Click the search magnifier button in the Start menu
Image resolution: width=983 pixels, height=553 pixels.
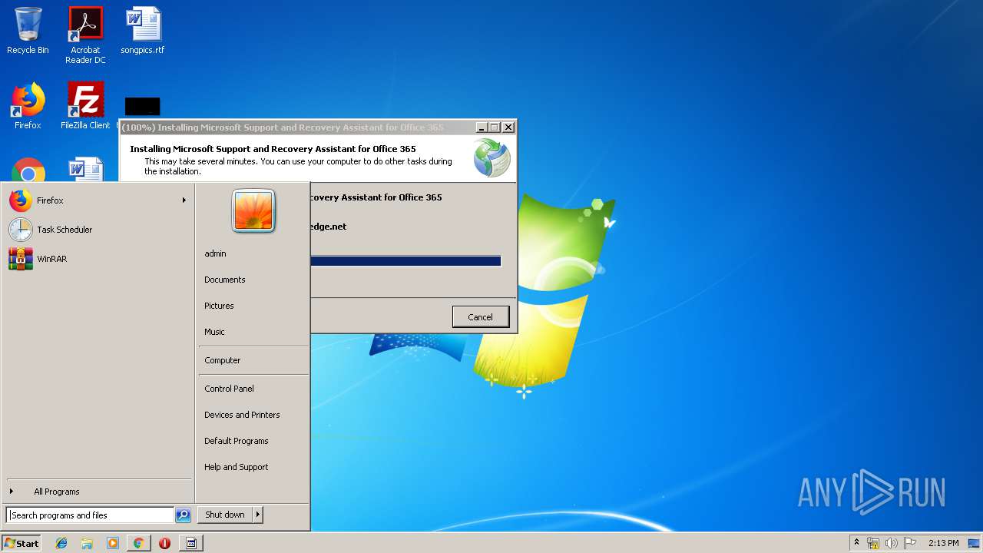(x=183, y=515)
